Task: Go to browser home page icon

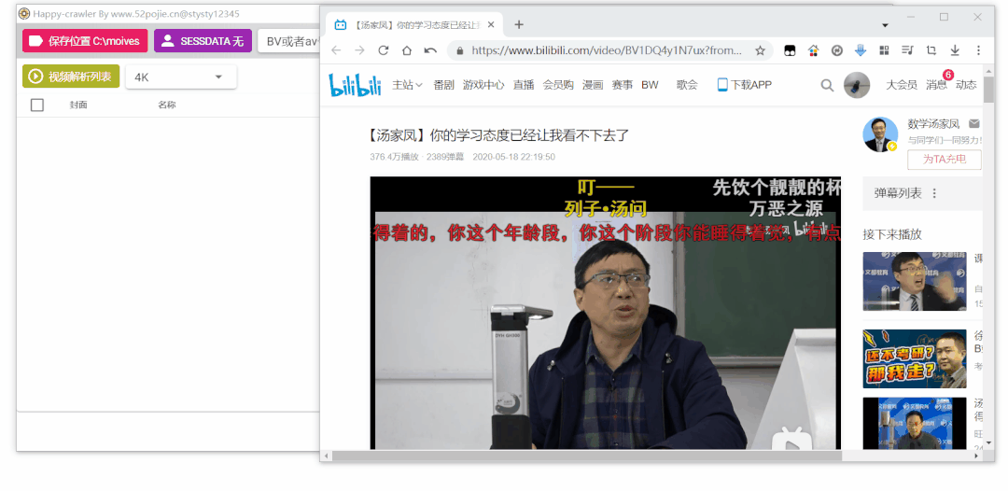Action: tap(407, 50)
